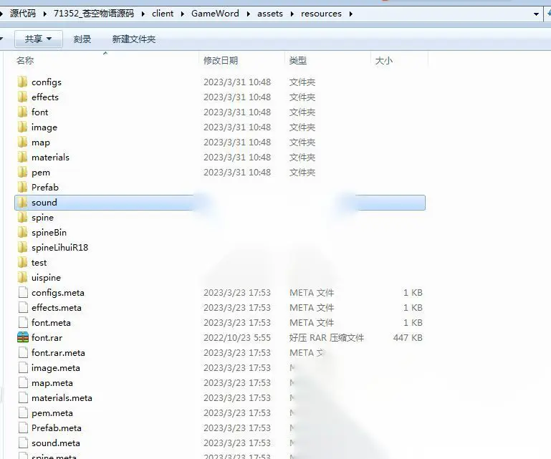Click the 刻录 toolbar button
Screen dimensions: 551x459
click(x=82, y=39)
